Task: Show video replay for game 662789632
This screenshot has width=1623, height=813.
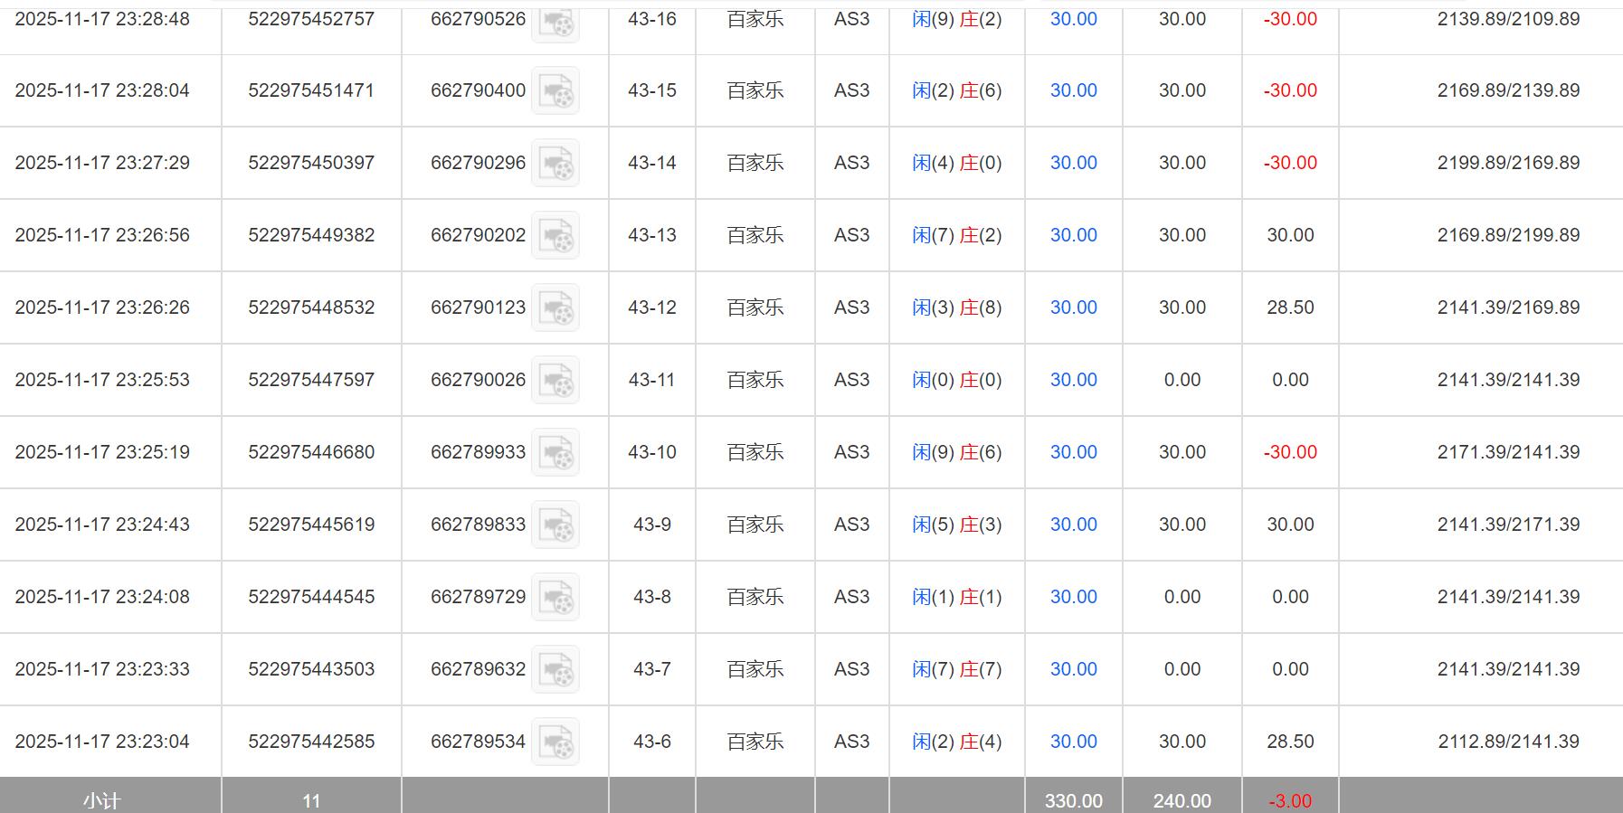Action: click(x=555, y=669)
